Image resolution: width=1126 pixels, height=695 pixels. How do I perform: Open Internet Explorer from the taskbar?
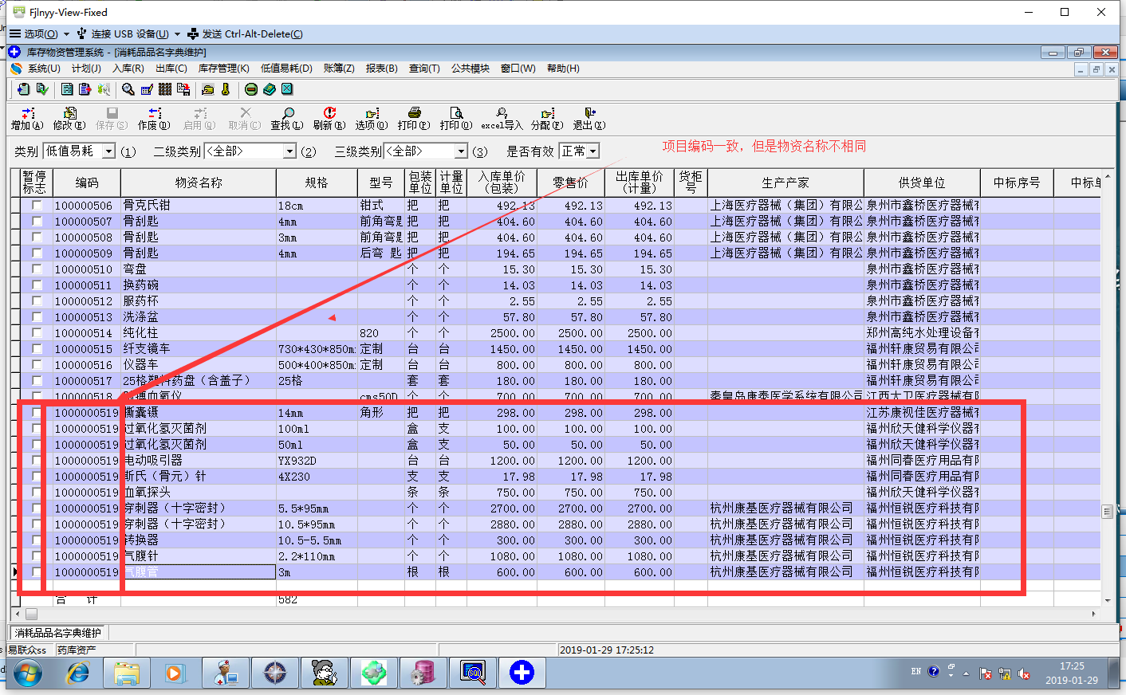point(77,673)
